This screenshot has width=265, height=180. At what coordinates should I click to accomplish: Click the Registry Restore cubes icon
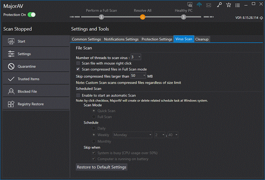[11, 104]
